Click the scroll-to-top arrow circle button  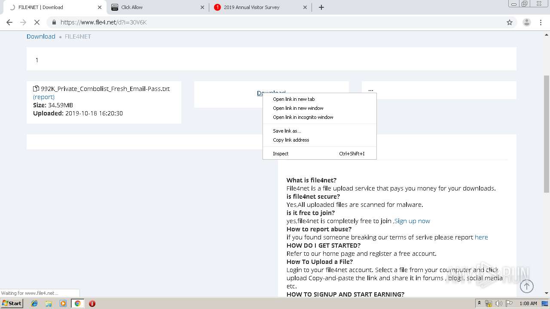(x=527, y=286)
